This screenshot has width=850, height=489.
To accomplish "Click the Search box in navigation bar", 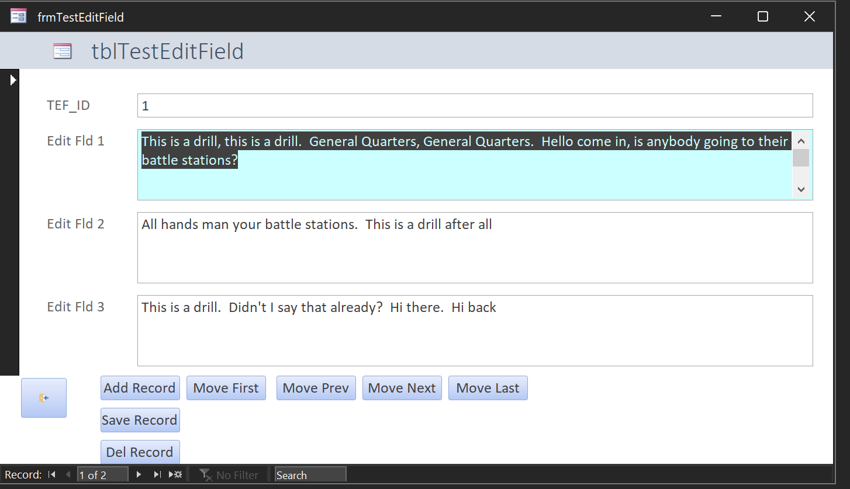I will pyautogui.click(x=310, y=475).
